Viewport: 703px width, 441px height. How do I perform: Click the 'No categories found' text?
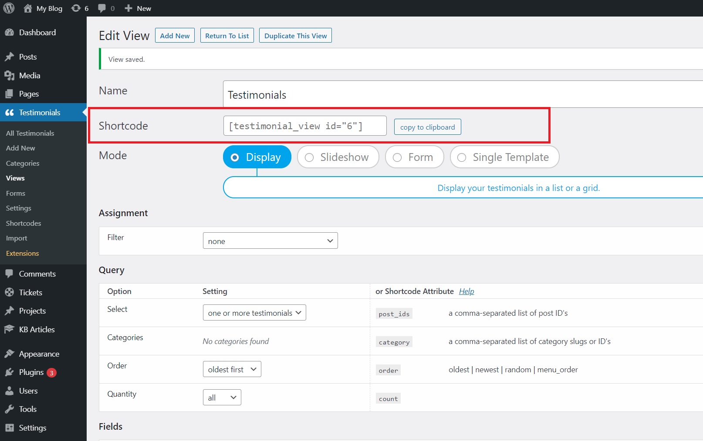[x=236, y=341]
